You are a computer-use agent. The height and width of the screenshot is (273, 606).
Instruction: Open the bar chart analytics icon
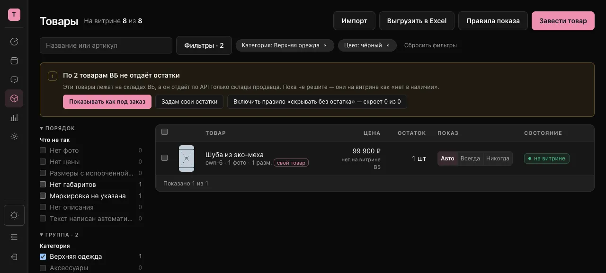14,117
